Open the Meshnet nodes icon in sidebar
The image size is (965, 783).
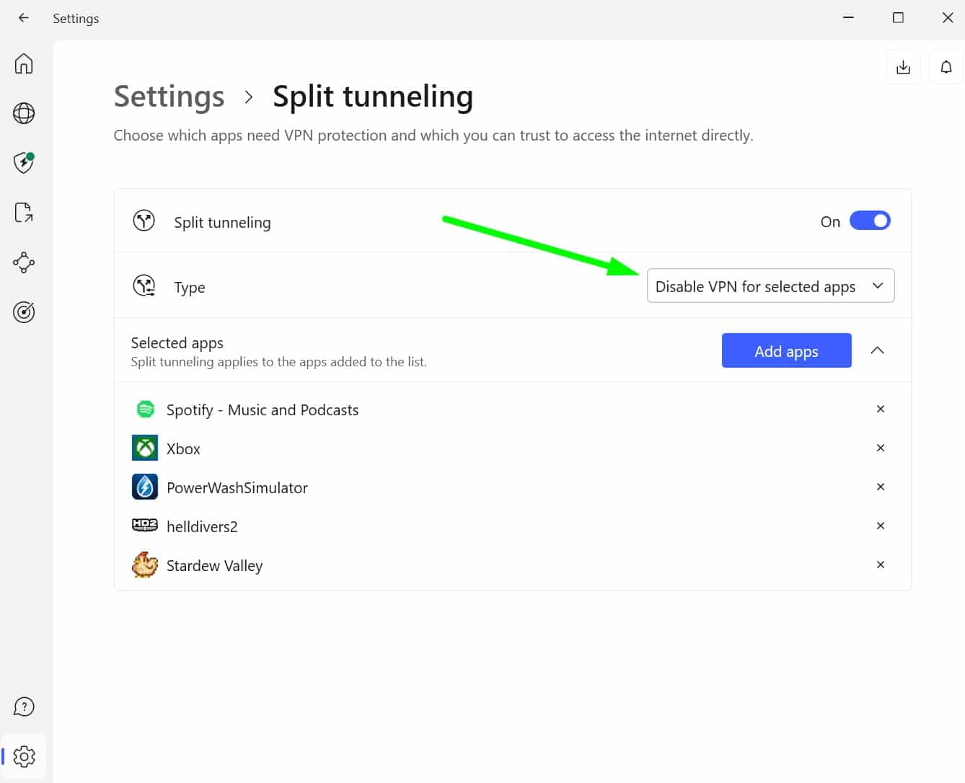pyautogui.click(x=24, y=262)
